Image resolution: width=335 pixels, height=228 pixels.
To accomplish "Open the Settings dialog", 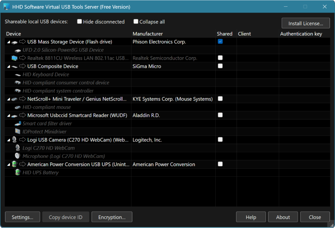I will [23, 217].
